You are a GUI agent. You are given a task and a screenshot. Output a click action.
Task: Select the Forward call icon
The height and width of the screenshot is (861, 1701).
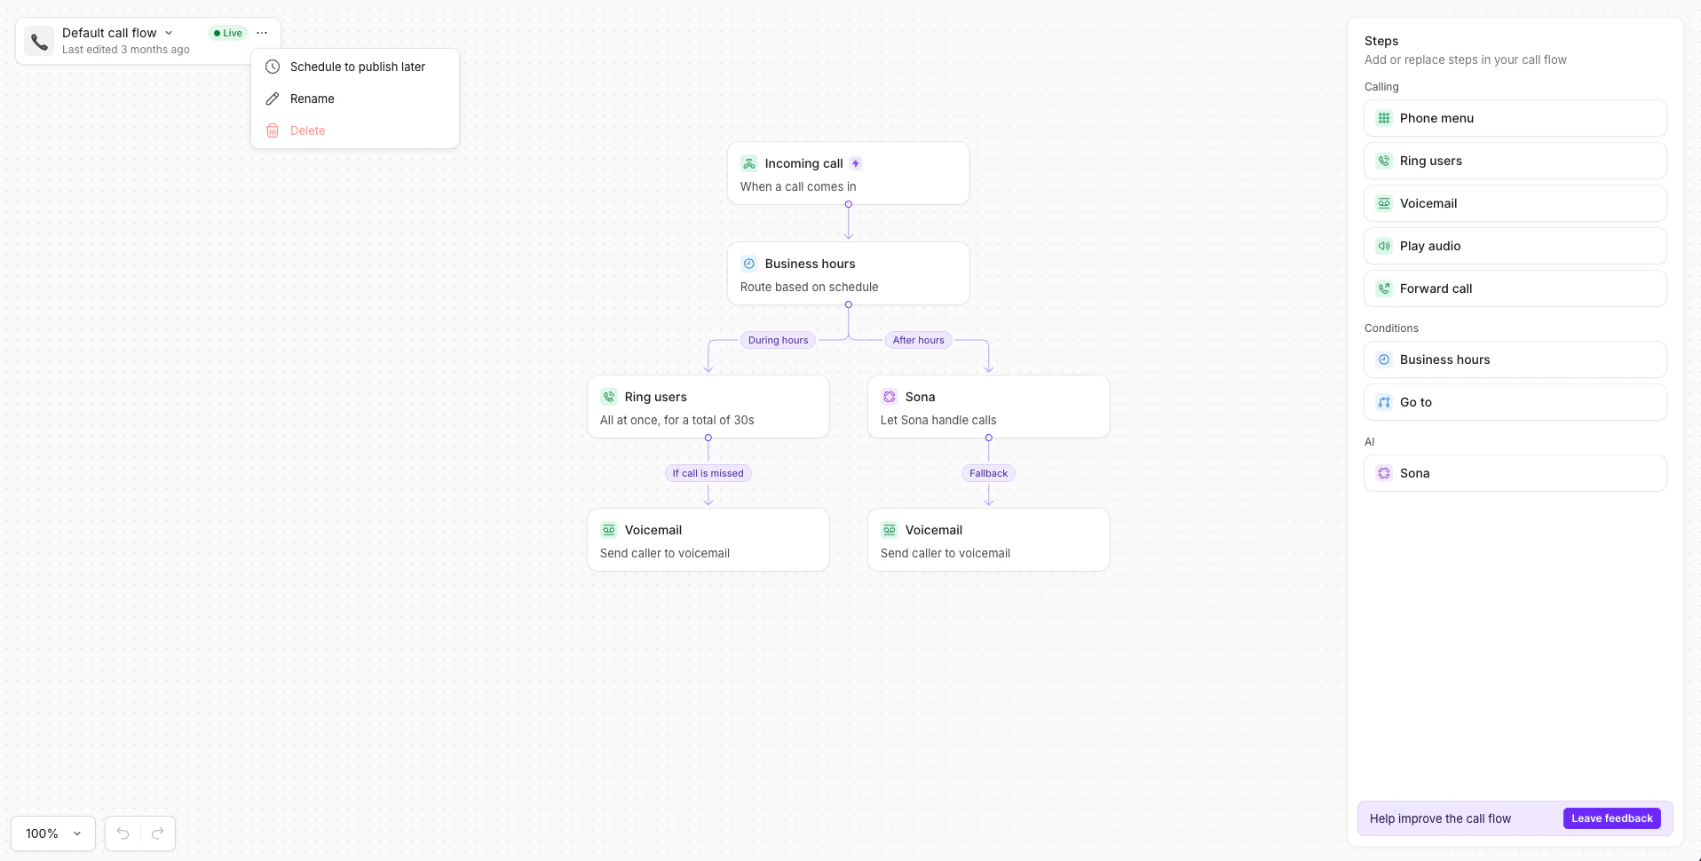(x=1385, y=288)
